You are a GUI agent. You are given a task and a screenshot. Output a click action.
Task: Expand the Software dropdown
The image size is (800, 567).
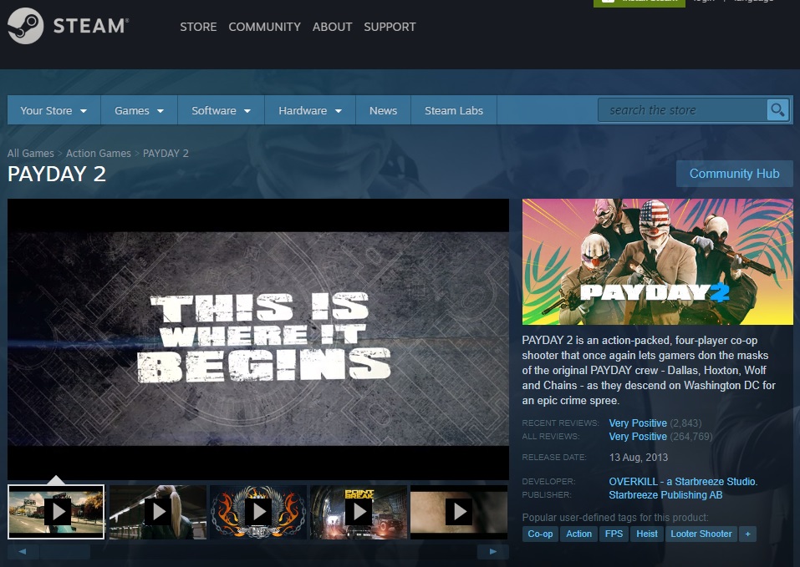pyautogui.click(x=221, y=110)
